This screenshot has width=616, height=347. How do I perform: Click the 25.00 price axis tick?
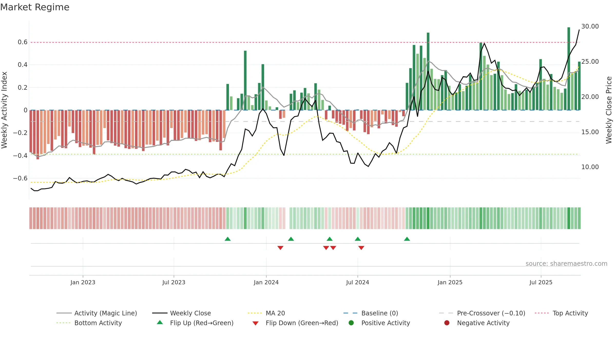590,62
